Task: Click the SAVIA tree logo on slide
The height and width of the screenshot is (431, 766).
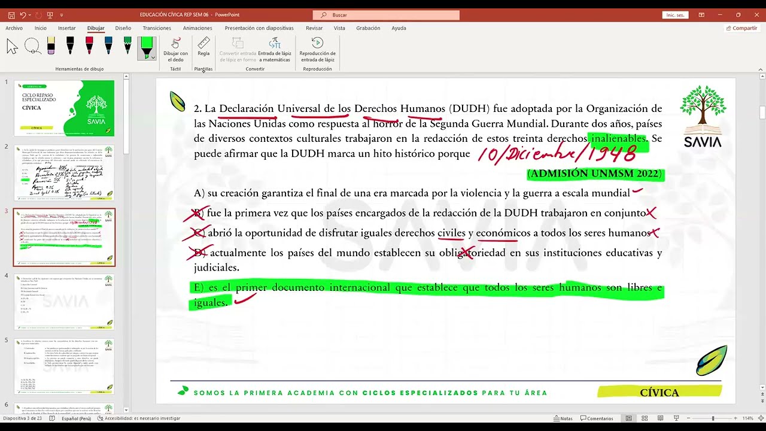Action: (703, 116)
